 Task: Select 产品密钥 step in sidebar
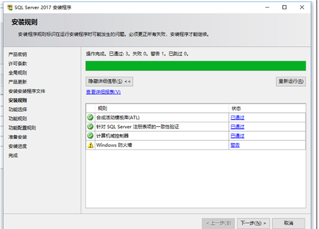coord(18,54)
